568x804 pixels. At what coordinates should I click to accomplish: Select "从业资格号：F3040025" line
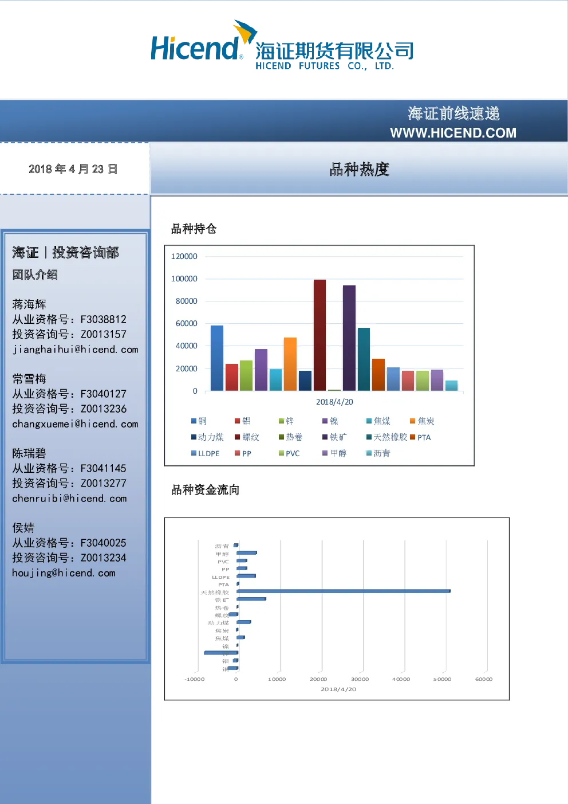coord(69,543)
